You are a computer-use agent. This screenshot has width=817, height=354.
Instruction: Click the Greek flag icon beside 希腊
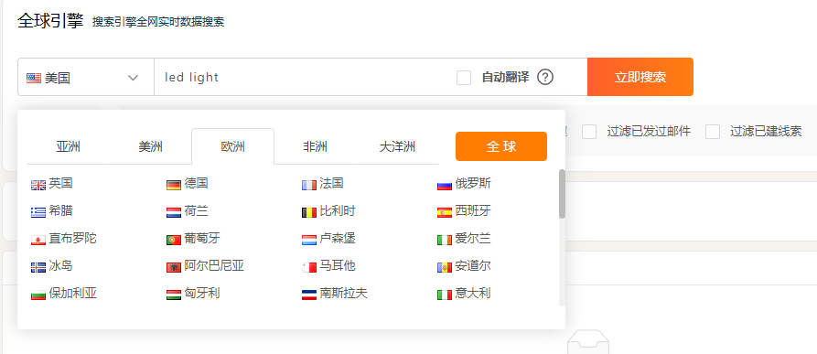[38, 212]
